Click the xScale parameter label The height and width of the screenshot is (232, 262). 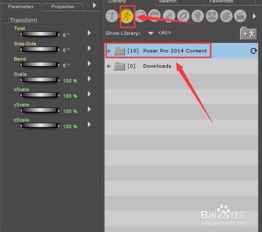21,90
